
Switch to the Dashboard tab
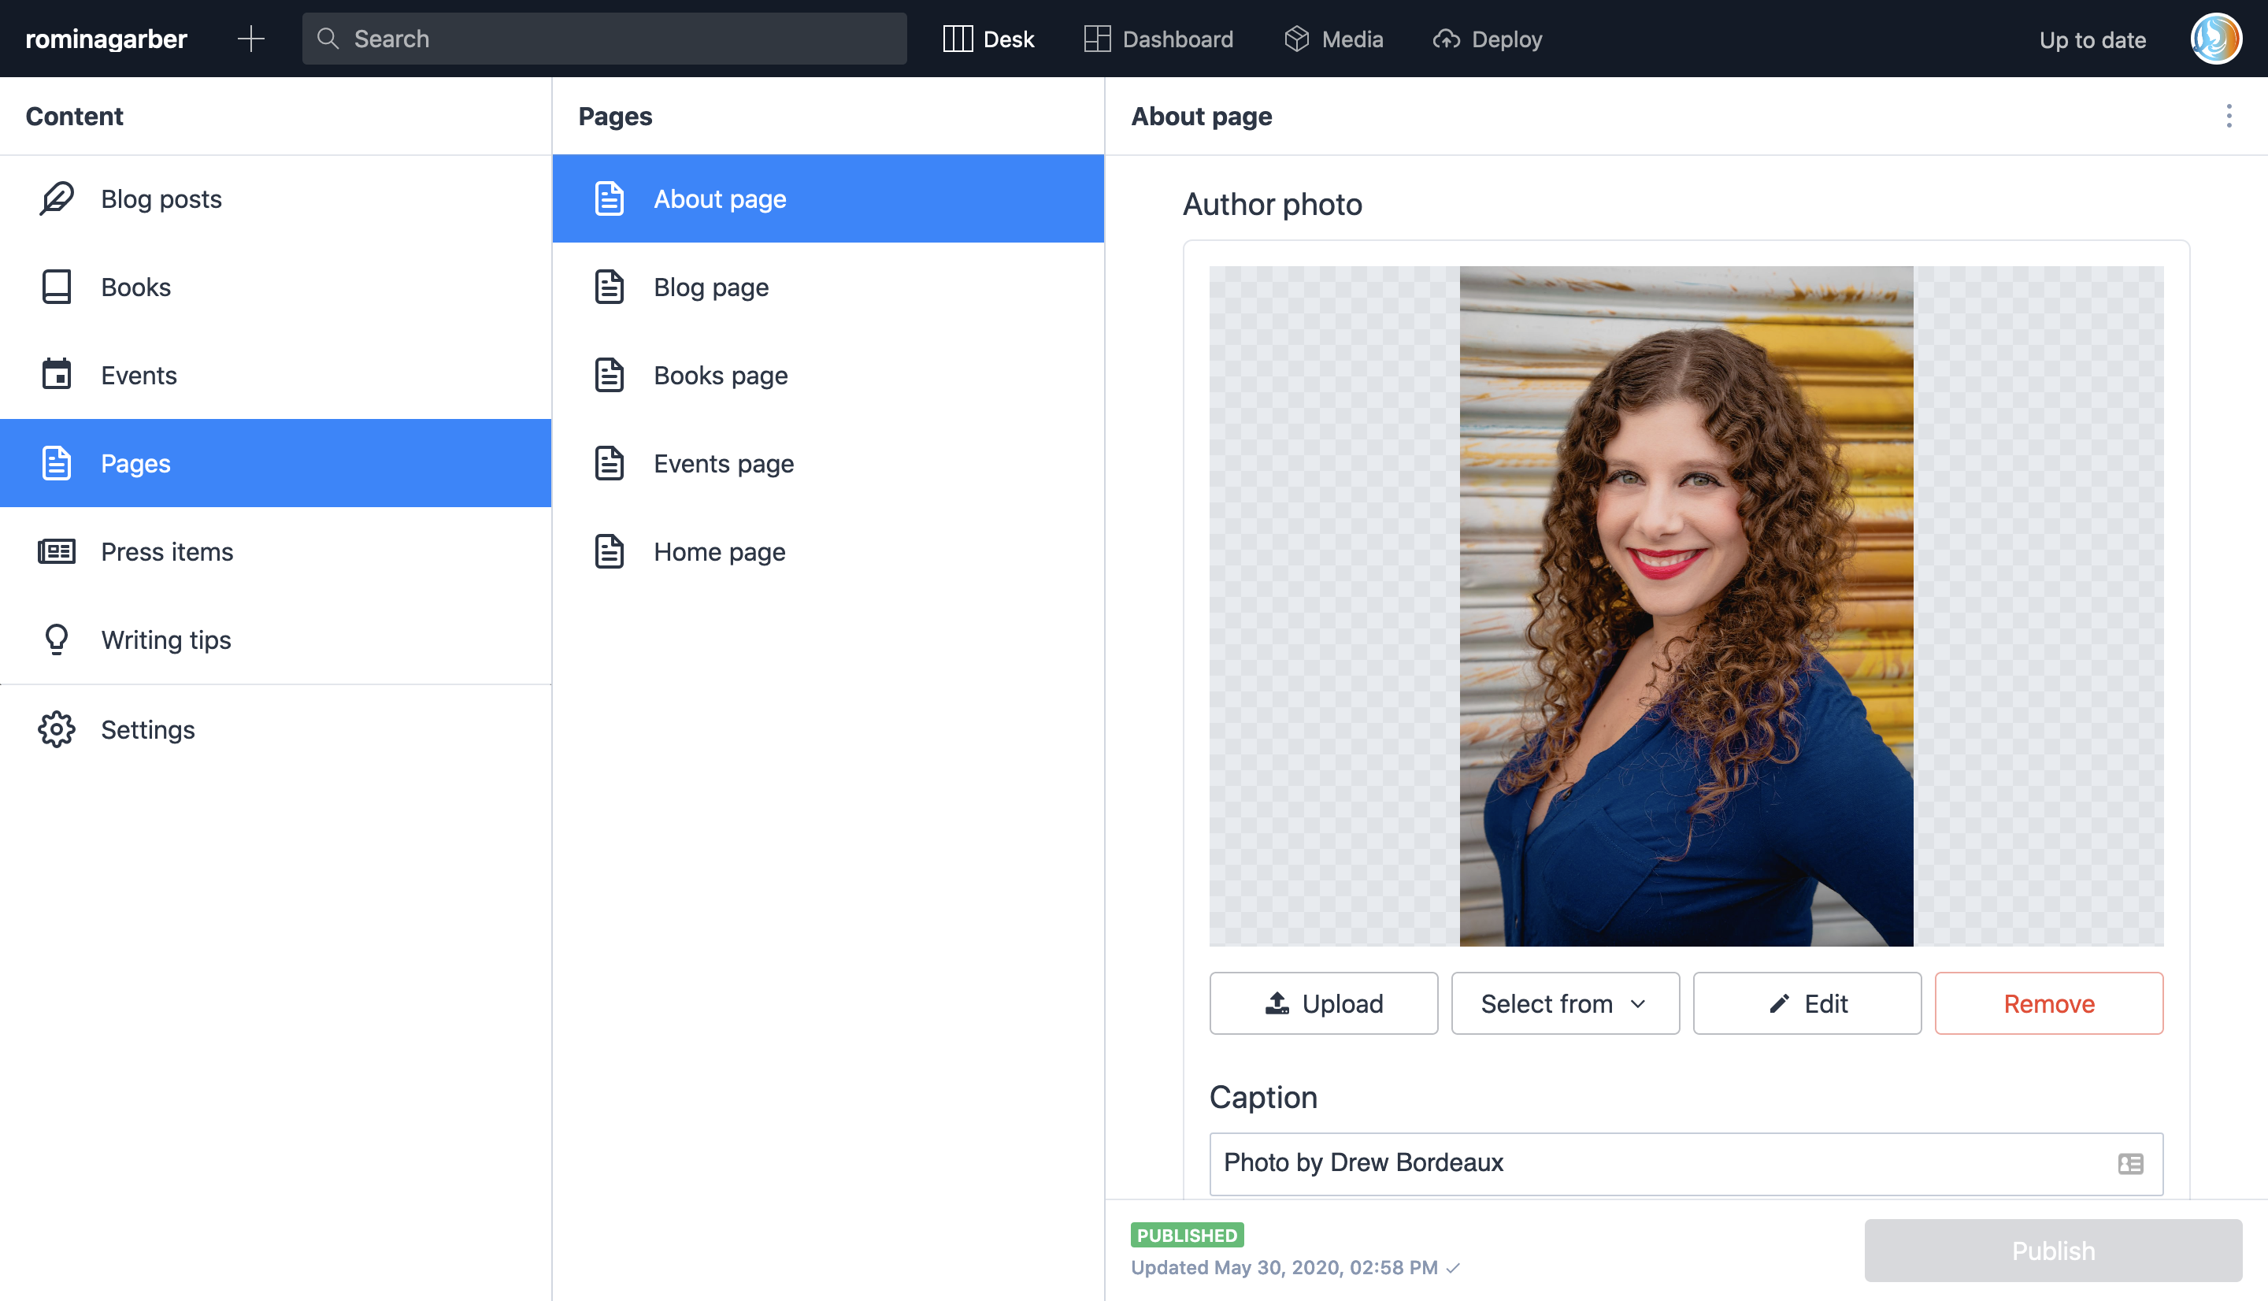[1158, 39]
